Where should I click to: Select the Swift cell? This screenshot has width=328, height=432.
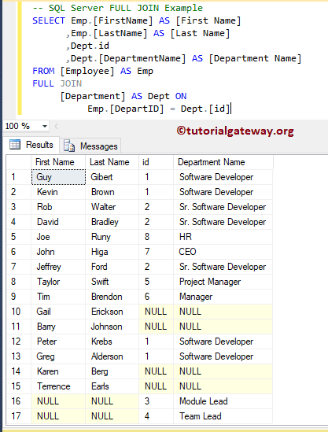pos(112,282)
